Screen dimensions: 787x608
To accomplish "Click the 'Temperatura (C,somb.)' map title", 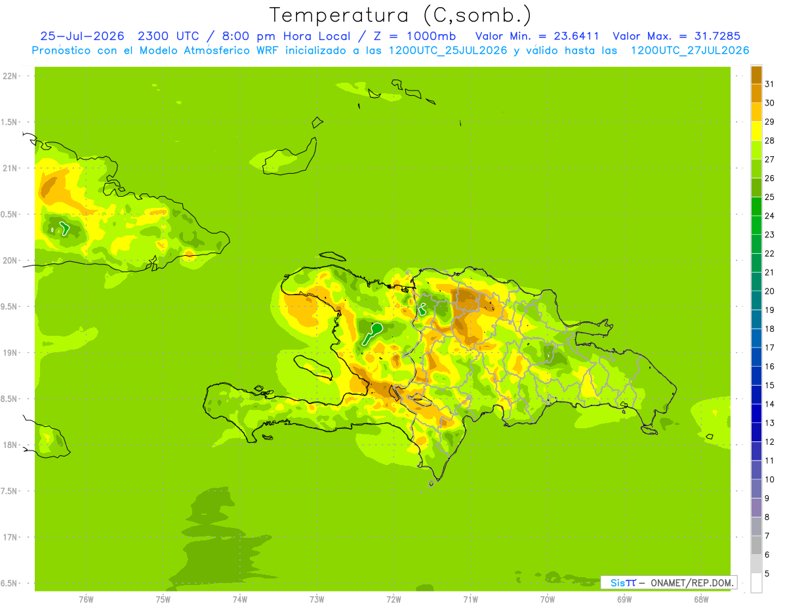I will (401, 15).
